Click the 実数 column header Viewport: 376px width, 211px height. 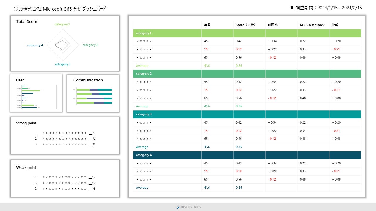[207, 25]
